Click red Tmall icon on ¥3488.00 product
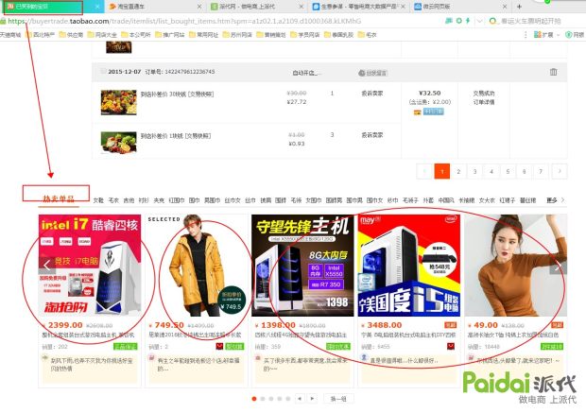586x413 pixels. click(451, 347)
